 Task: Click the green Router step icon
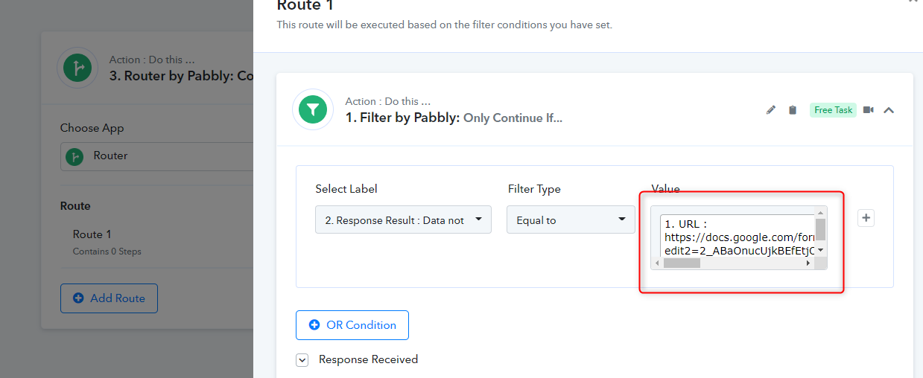pos(77,68)
